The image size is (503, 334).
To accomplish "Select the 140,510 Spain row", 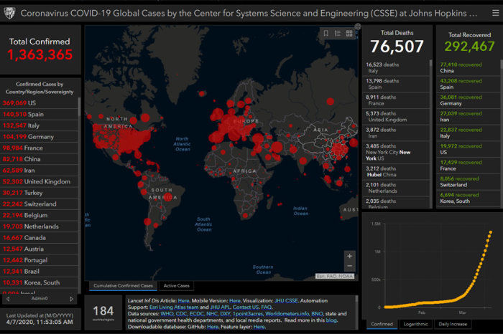I will click(39, 114).
